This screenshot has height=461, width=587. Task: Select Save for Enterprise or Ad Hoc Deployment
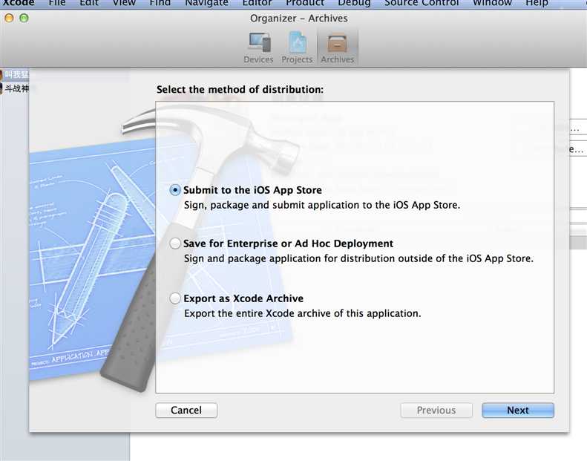[175, 243]
